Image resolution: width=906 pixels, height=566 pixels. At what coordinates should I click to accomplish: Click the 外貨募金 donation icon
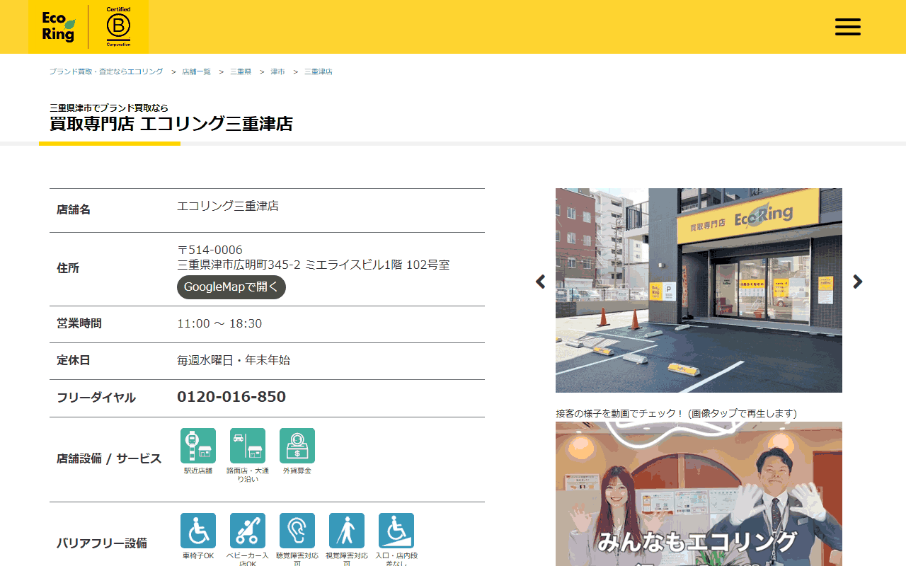coord(297,446)
